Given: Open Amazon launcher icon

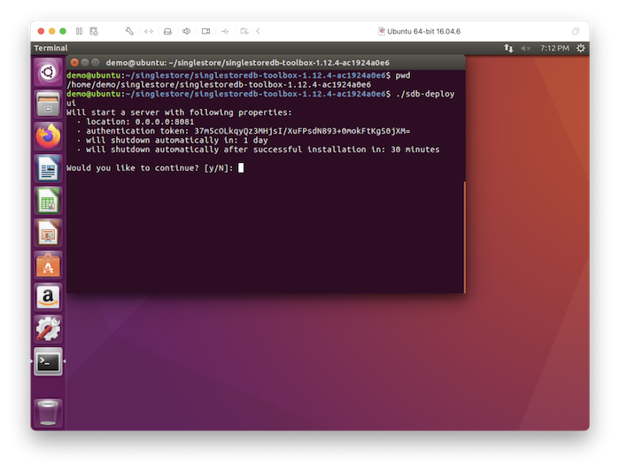Looking at the screenshot, I should (x=48, y=297).
